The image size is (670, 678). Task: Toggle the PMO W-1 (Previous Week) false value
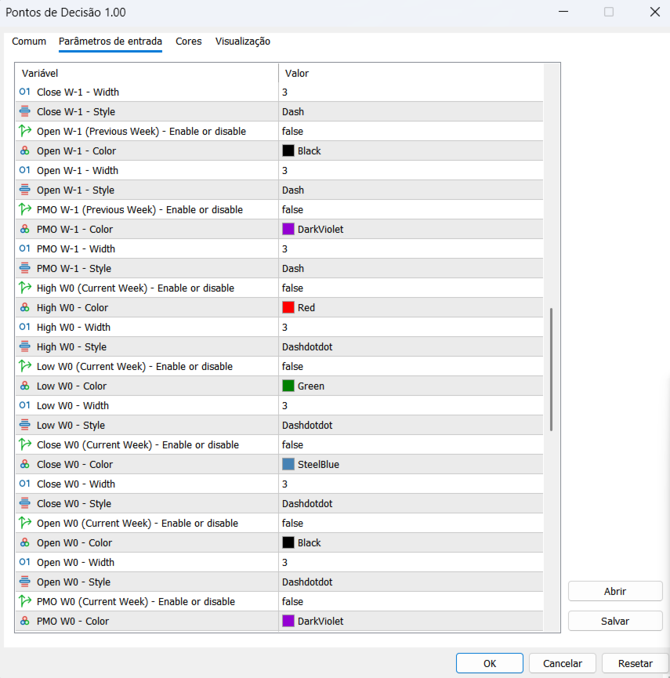[x=292, y=210]
